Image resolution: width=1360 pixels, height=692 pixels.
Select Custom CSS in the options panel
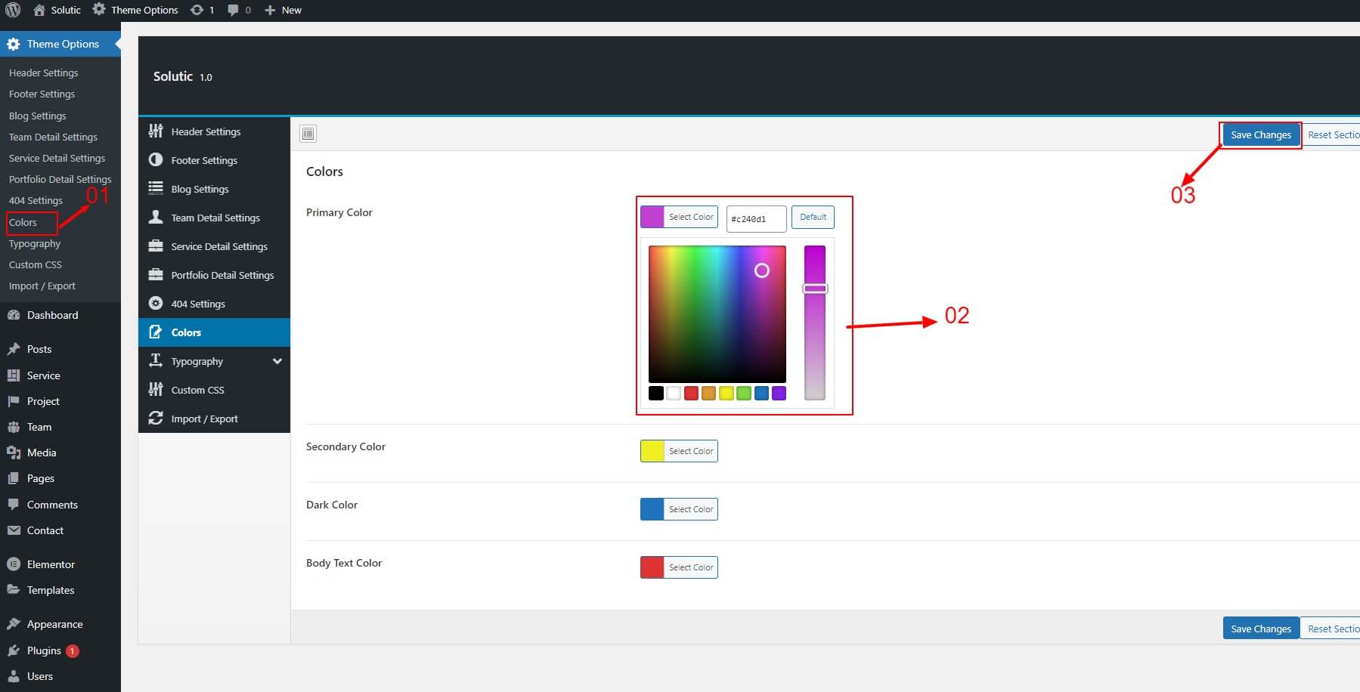coord(197,390)
